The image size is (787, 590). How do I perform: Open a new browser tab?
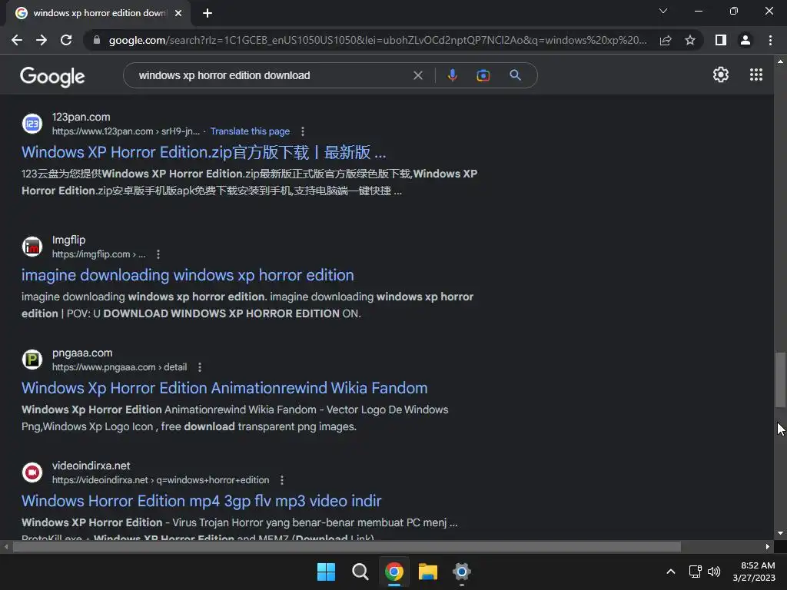tap(208, 13)
